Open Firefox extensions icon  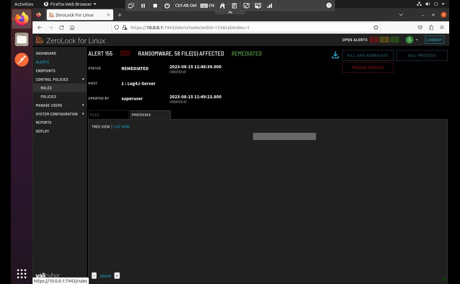(x=431, y=28)
